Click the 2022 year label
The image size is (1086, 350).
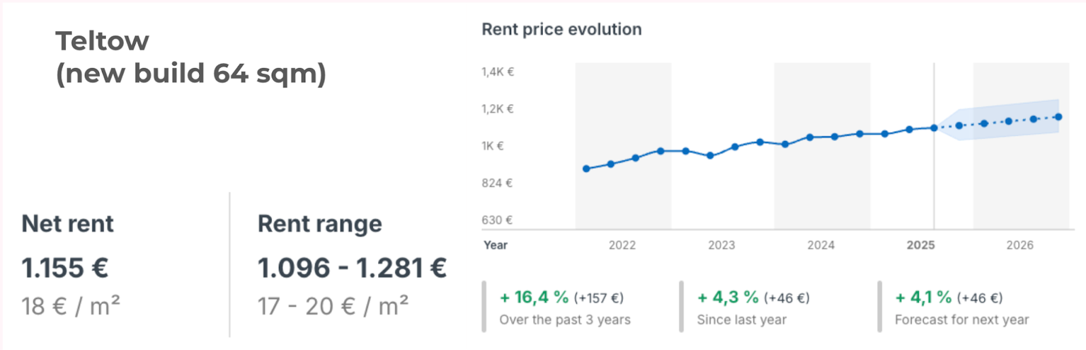point(622,245)
